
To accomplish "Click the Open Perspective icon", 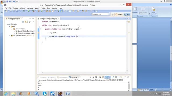I will coord(112,14).
